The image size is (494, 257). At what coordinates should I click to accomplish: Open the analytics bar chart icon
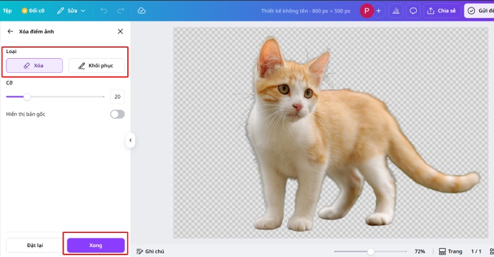tap(396, 11)
